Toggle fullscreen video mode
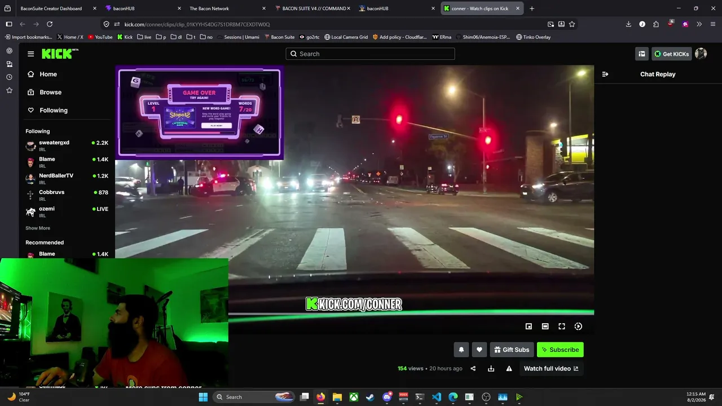Image resolution: width=722 pixels, height=406 pixels. click(x=562, y=326)
